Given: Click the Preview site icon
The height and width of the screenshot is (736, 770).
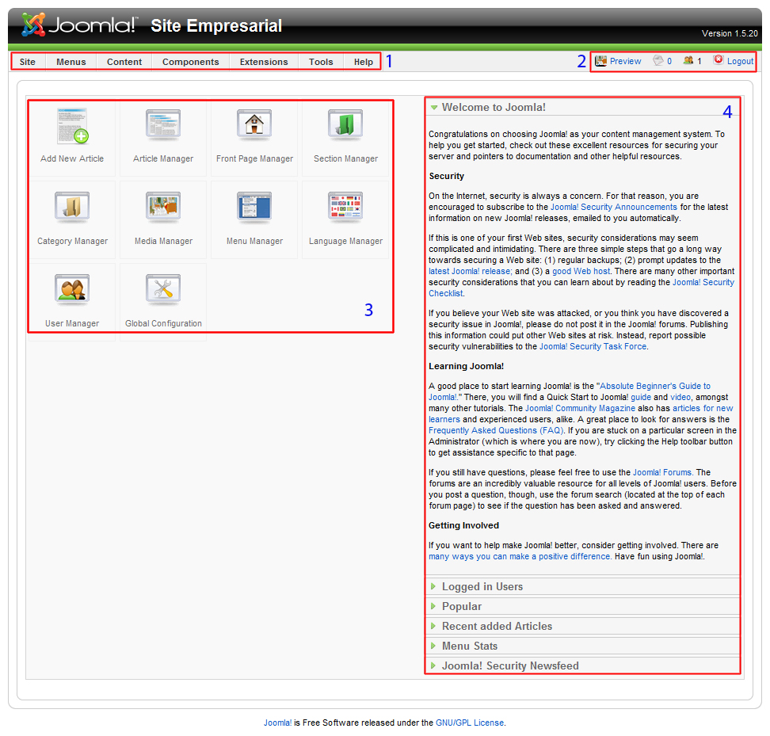Looking at the screenshot, I should click(600, 61).
